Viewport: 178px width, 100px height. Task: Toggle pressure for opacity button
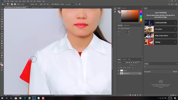tap(41, 4)
